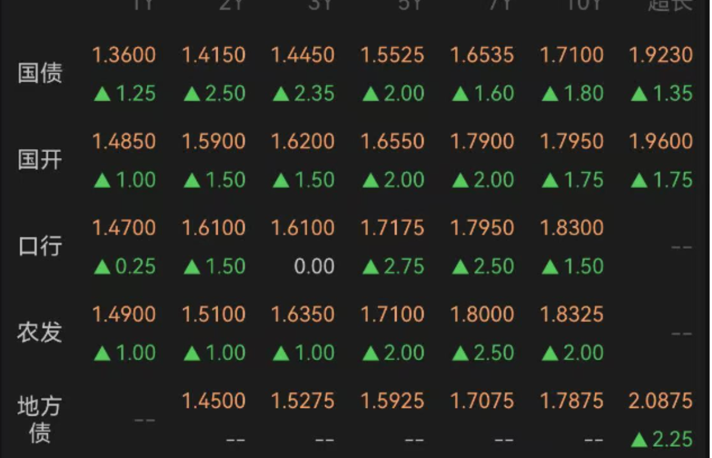Open the 国债 1Y yield 1.3600
This screenshot has width=712, height=458.
click(x=124, y=55)
